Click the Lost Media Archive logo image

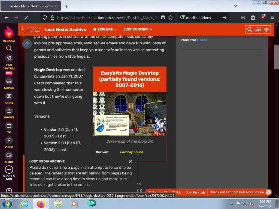(32, 29)
